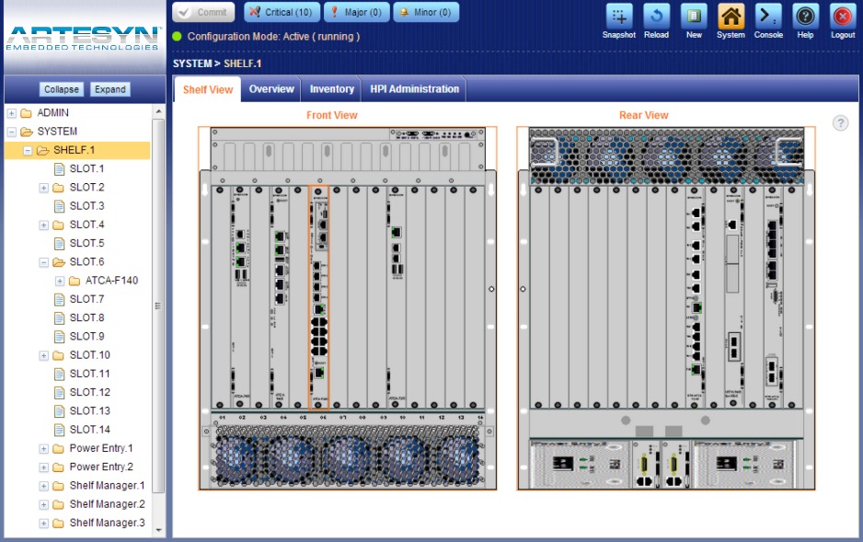Viewport: 863px width, 542px height.
Task: Click the Reload icon
Action: (x=656, y=17)
